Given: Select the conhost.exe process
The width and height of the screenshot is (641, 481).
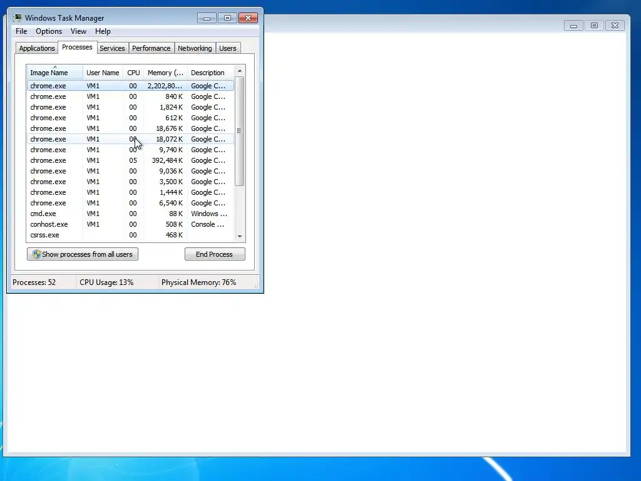Looking at the screenshot, I should pos(130,224).
